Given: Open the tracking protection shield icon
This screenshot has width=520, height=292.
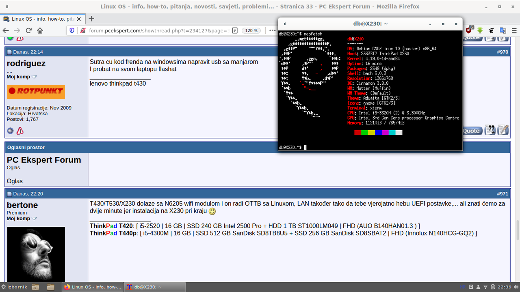Looking at the screenshot, I should tap(72, 30).
